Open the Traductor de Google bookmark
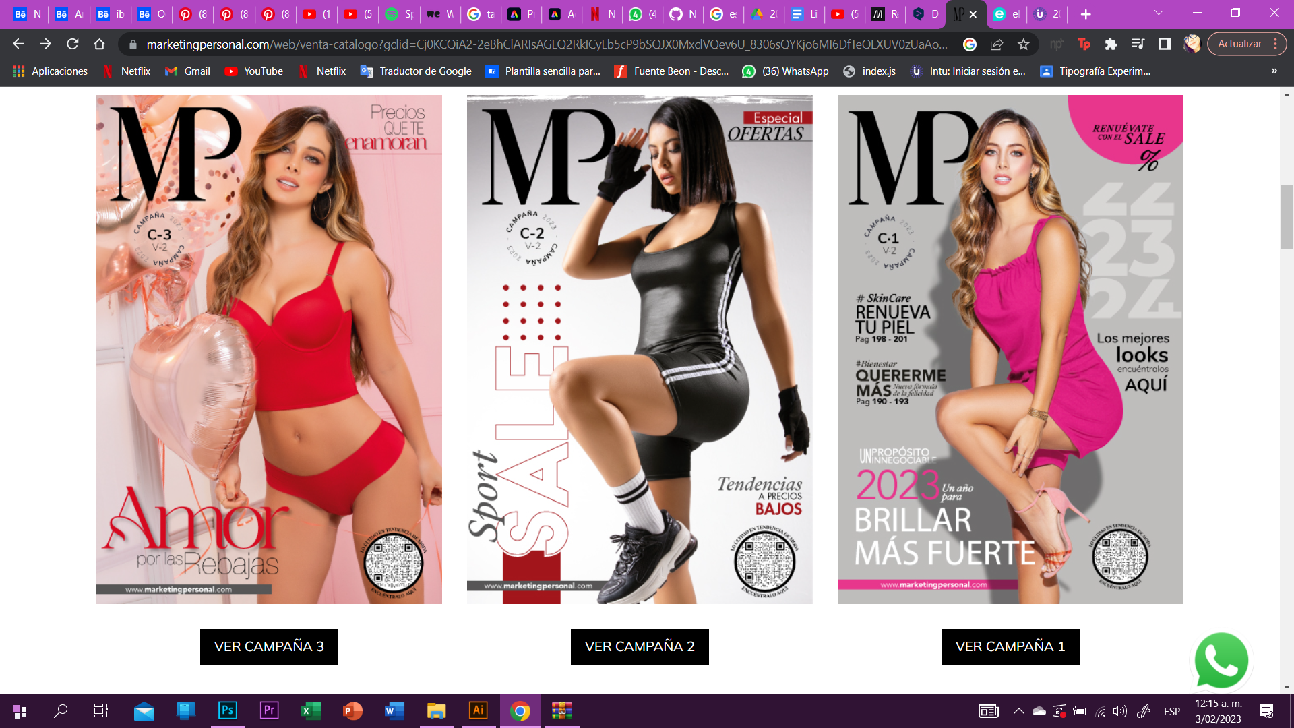Viewport: 1294px width, 728px height. coord(416,71)
